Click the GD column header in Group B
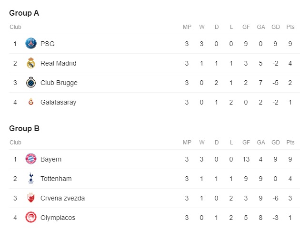 pyautogui.click(x=276, y=143)
